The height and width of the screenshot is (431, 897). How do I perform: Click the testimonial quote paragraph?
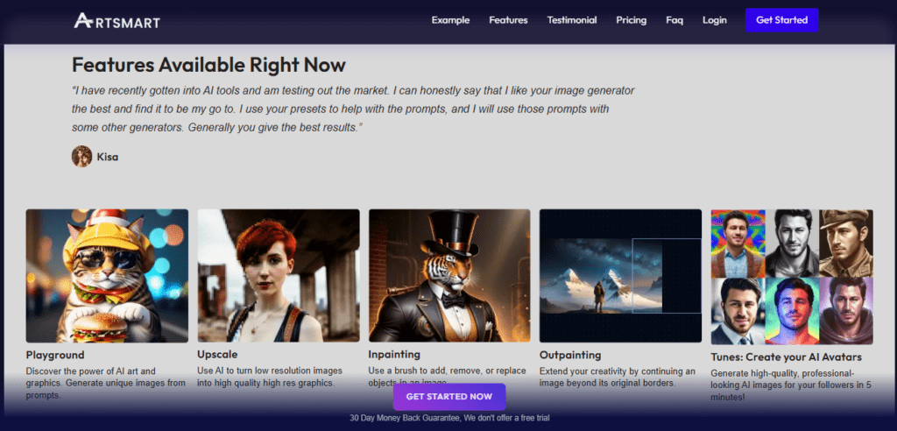coord(353,109)
